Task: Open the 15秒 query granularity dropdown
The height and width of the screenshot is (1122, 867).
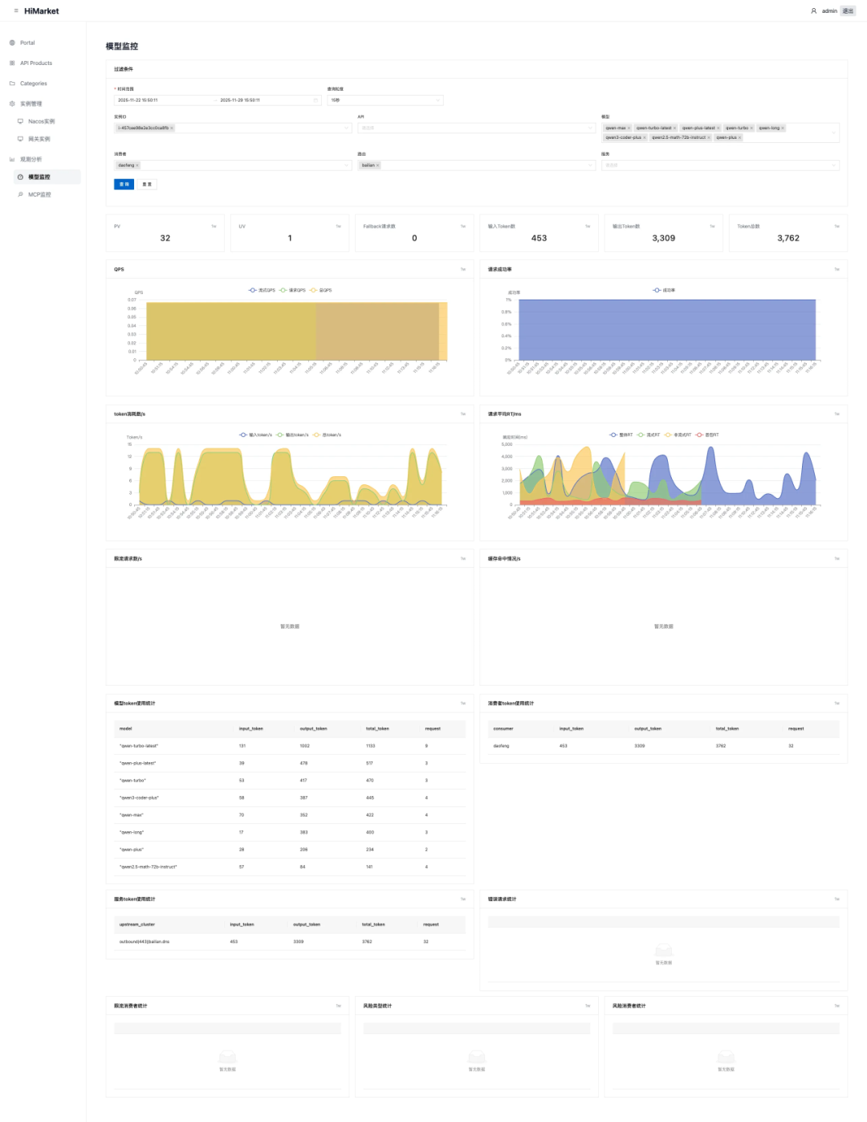Action: (x=385, y=100)
